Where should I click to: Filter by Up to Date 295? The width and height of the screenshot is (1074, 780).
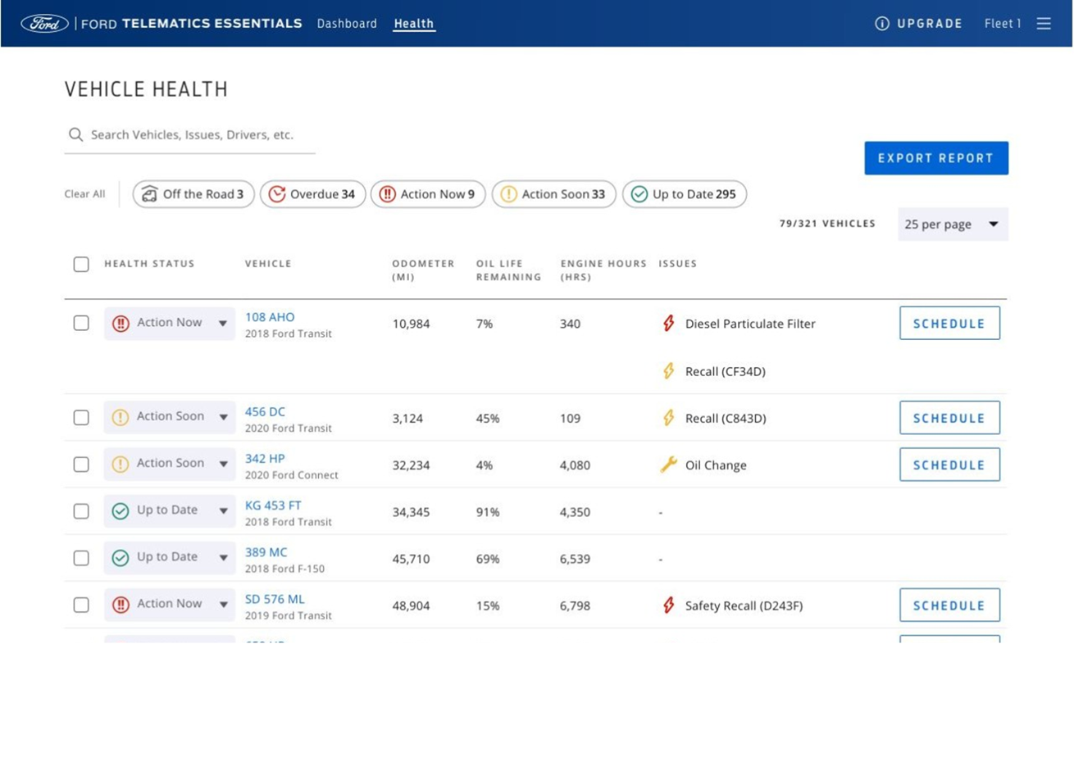[685, 194]
